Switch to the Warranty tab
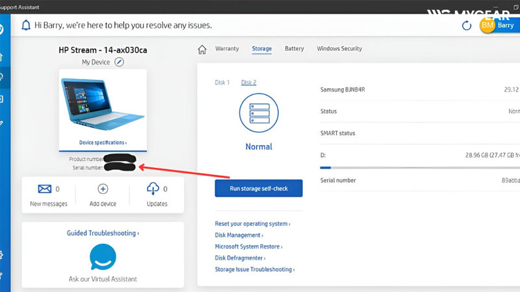The height and width of the screenshot is (292, 520). coord(227,49)
